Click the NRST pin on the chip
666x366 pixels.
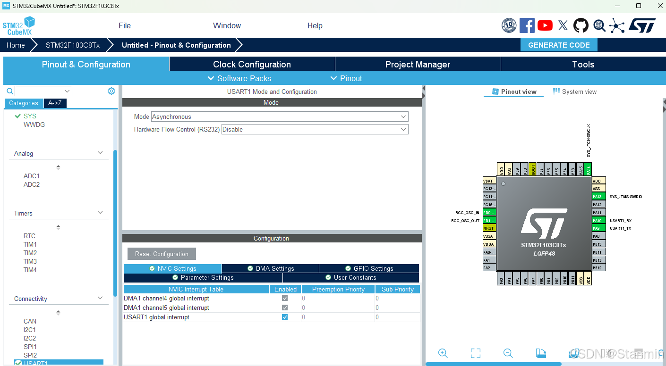click(x=489, y=228)
